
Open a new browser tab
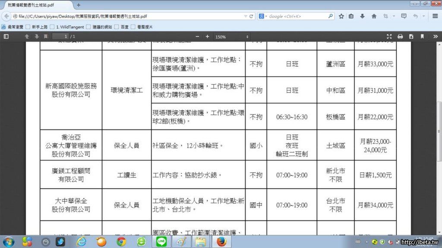click(x=79, y=5)
